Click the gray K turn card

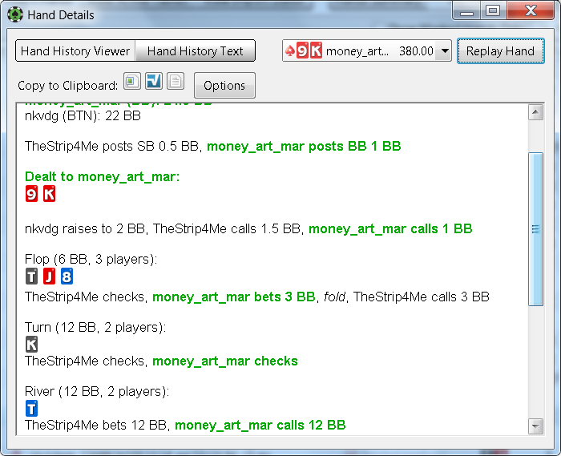(31, 345)
